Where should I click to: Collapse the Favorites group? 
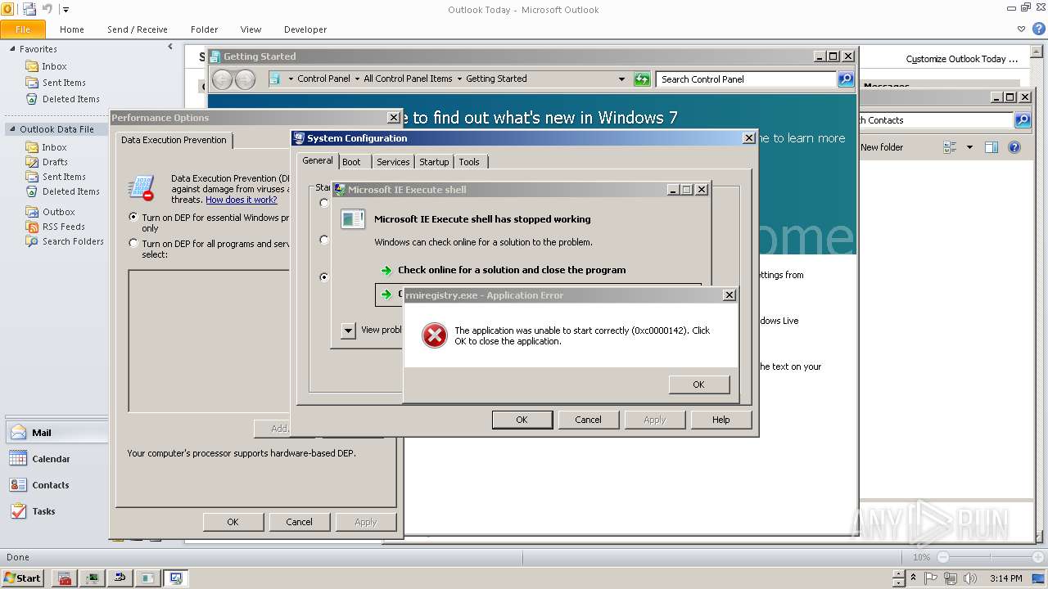click(12, 49)
